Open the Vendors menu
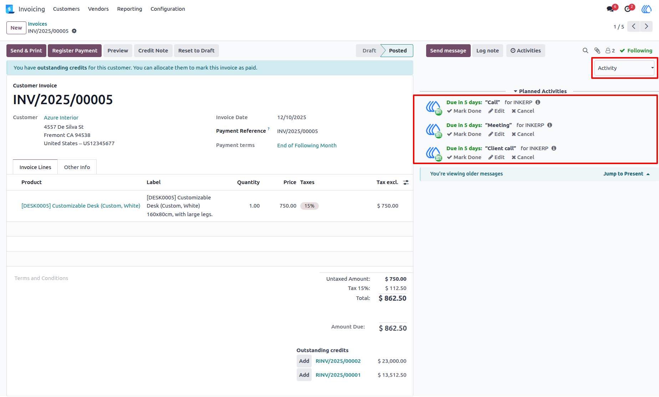The width and height of the screenshot is (659, 397). (98, 9)
